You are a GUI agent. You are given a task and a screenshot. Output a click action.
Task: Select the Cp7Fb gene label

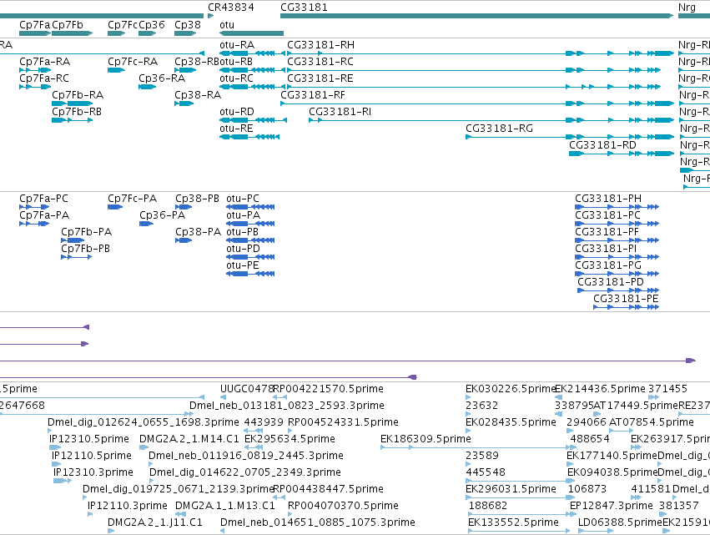tap(68, 25)
